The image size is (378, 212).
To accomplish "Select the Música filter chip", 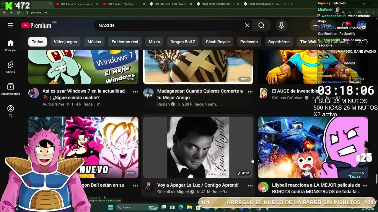I will point(94,42).
